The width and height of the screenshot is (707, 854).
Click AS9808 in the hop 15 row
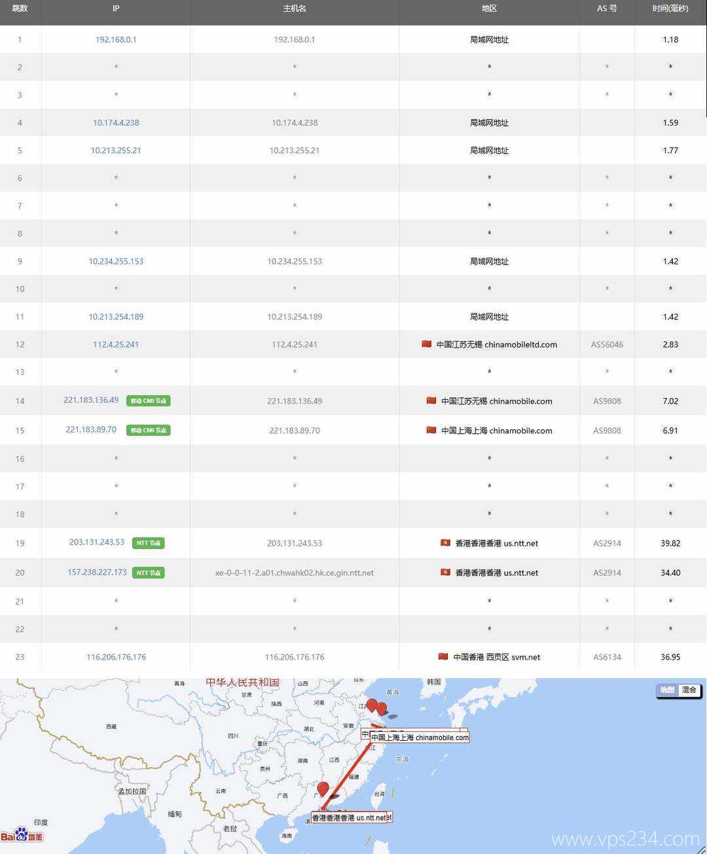607,431
